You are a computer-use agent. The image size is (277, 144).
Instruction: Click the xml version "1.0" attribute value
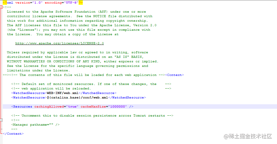pos(37,3)
